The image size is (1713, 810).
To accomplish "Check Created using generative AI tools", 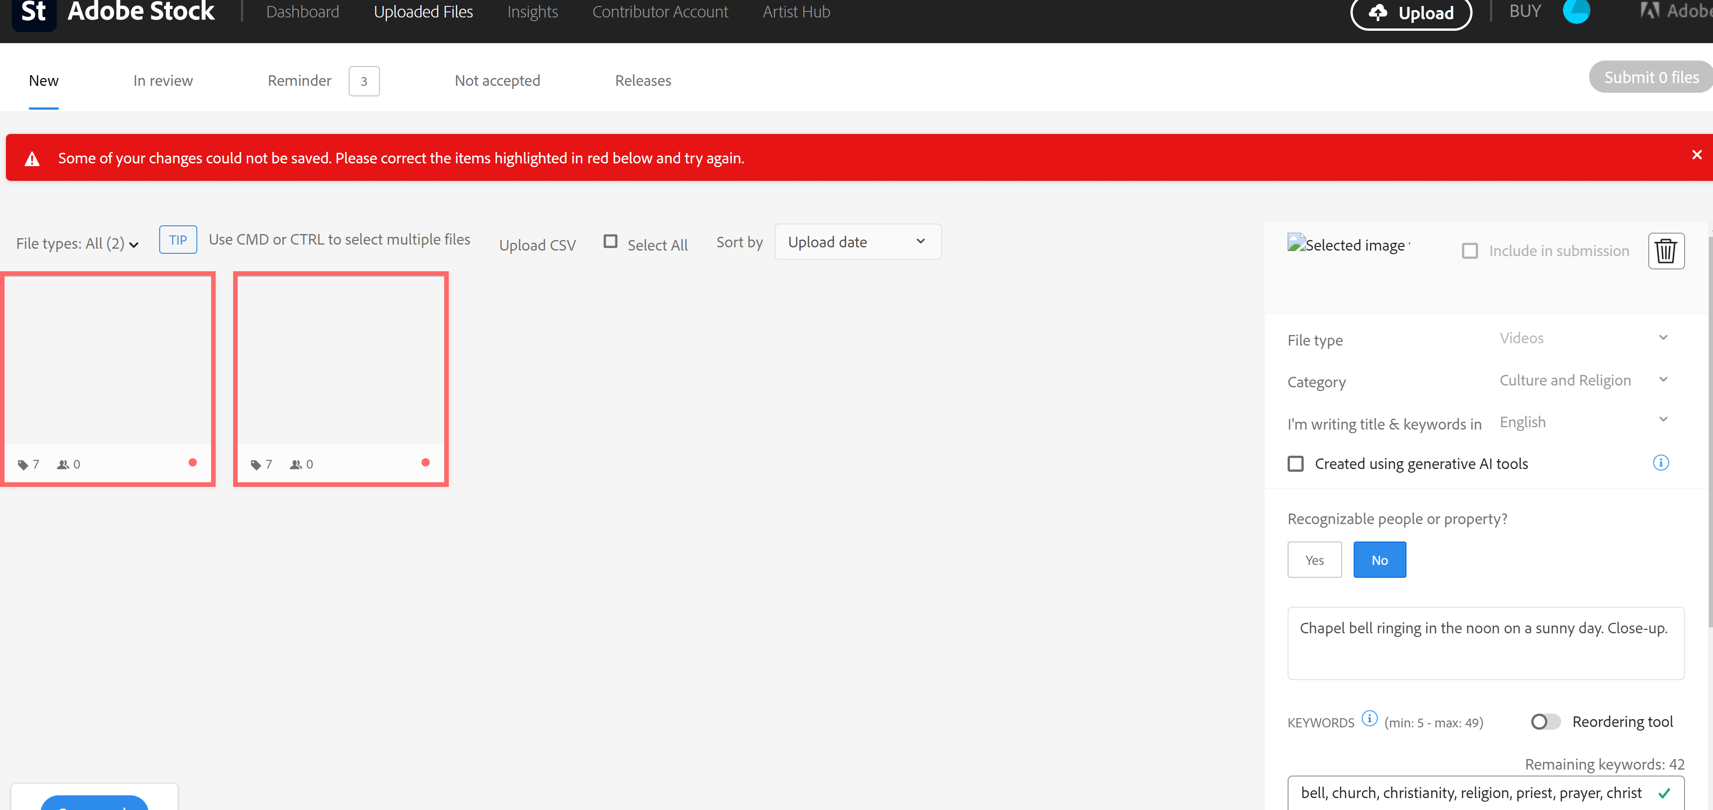I will [1295, 464].
